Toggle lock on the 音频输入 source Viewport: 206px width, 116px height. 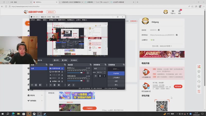[62, 81]
